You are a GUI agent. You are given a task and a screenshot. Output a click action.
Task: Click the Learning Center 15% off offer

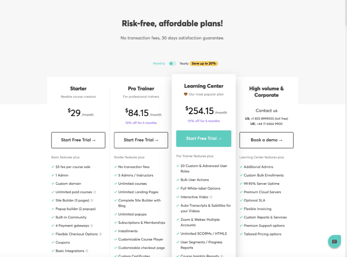[204, 121]
